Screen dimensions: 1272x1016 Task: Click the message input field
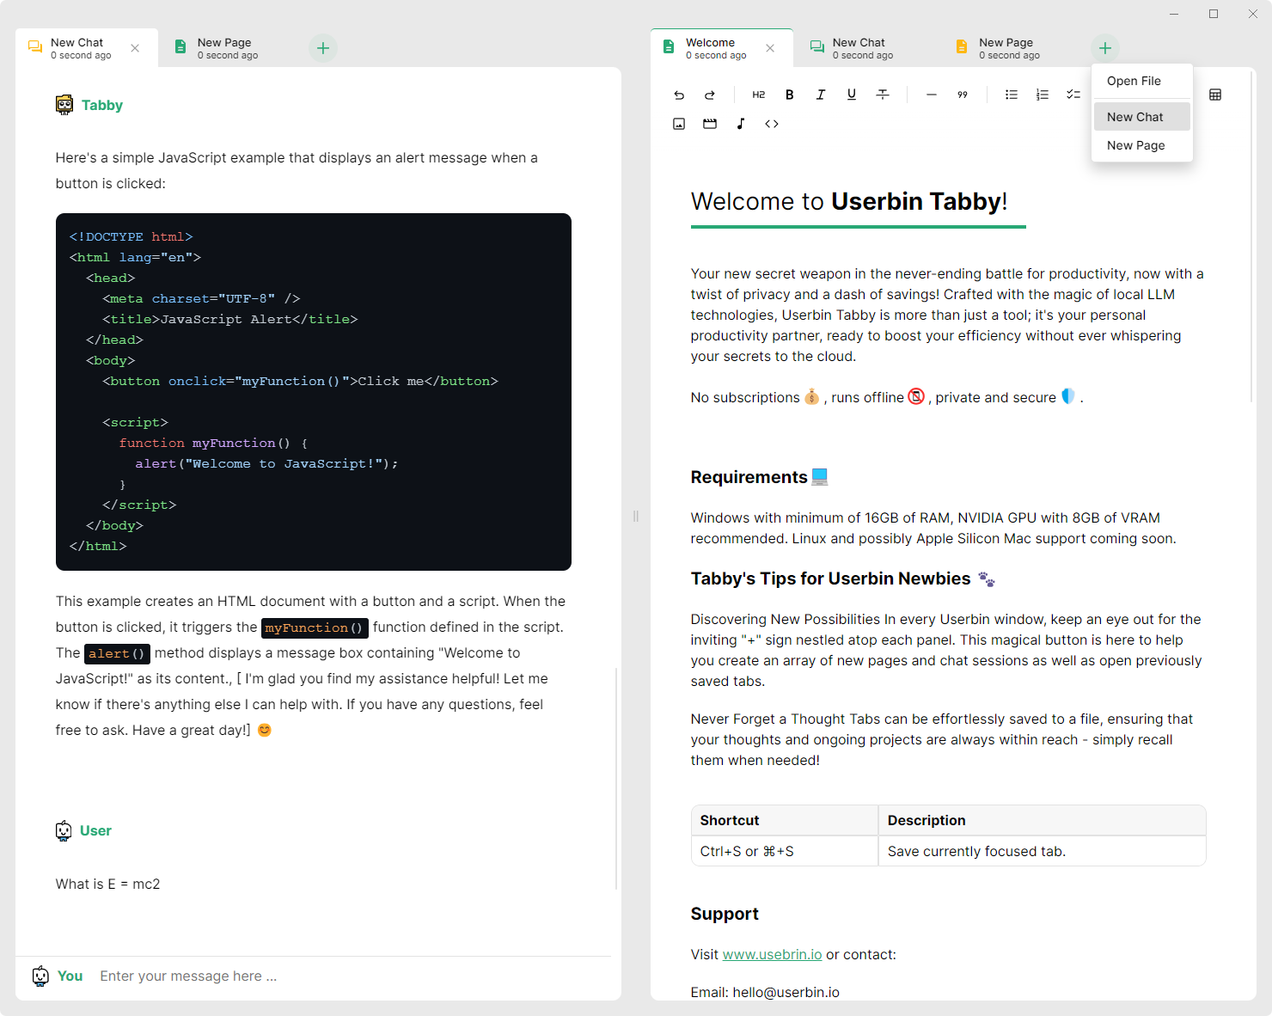(352, 976)
